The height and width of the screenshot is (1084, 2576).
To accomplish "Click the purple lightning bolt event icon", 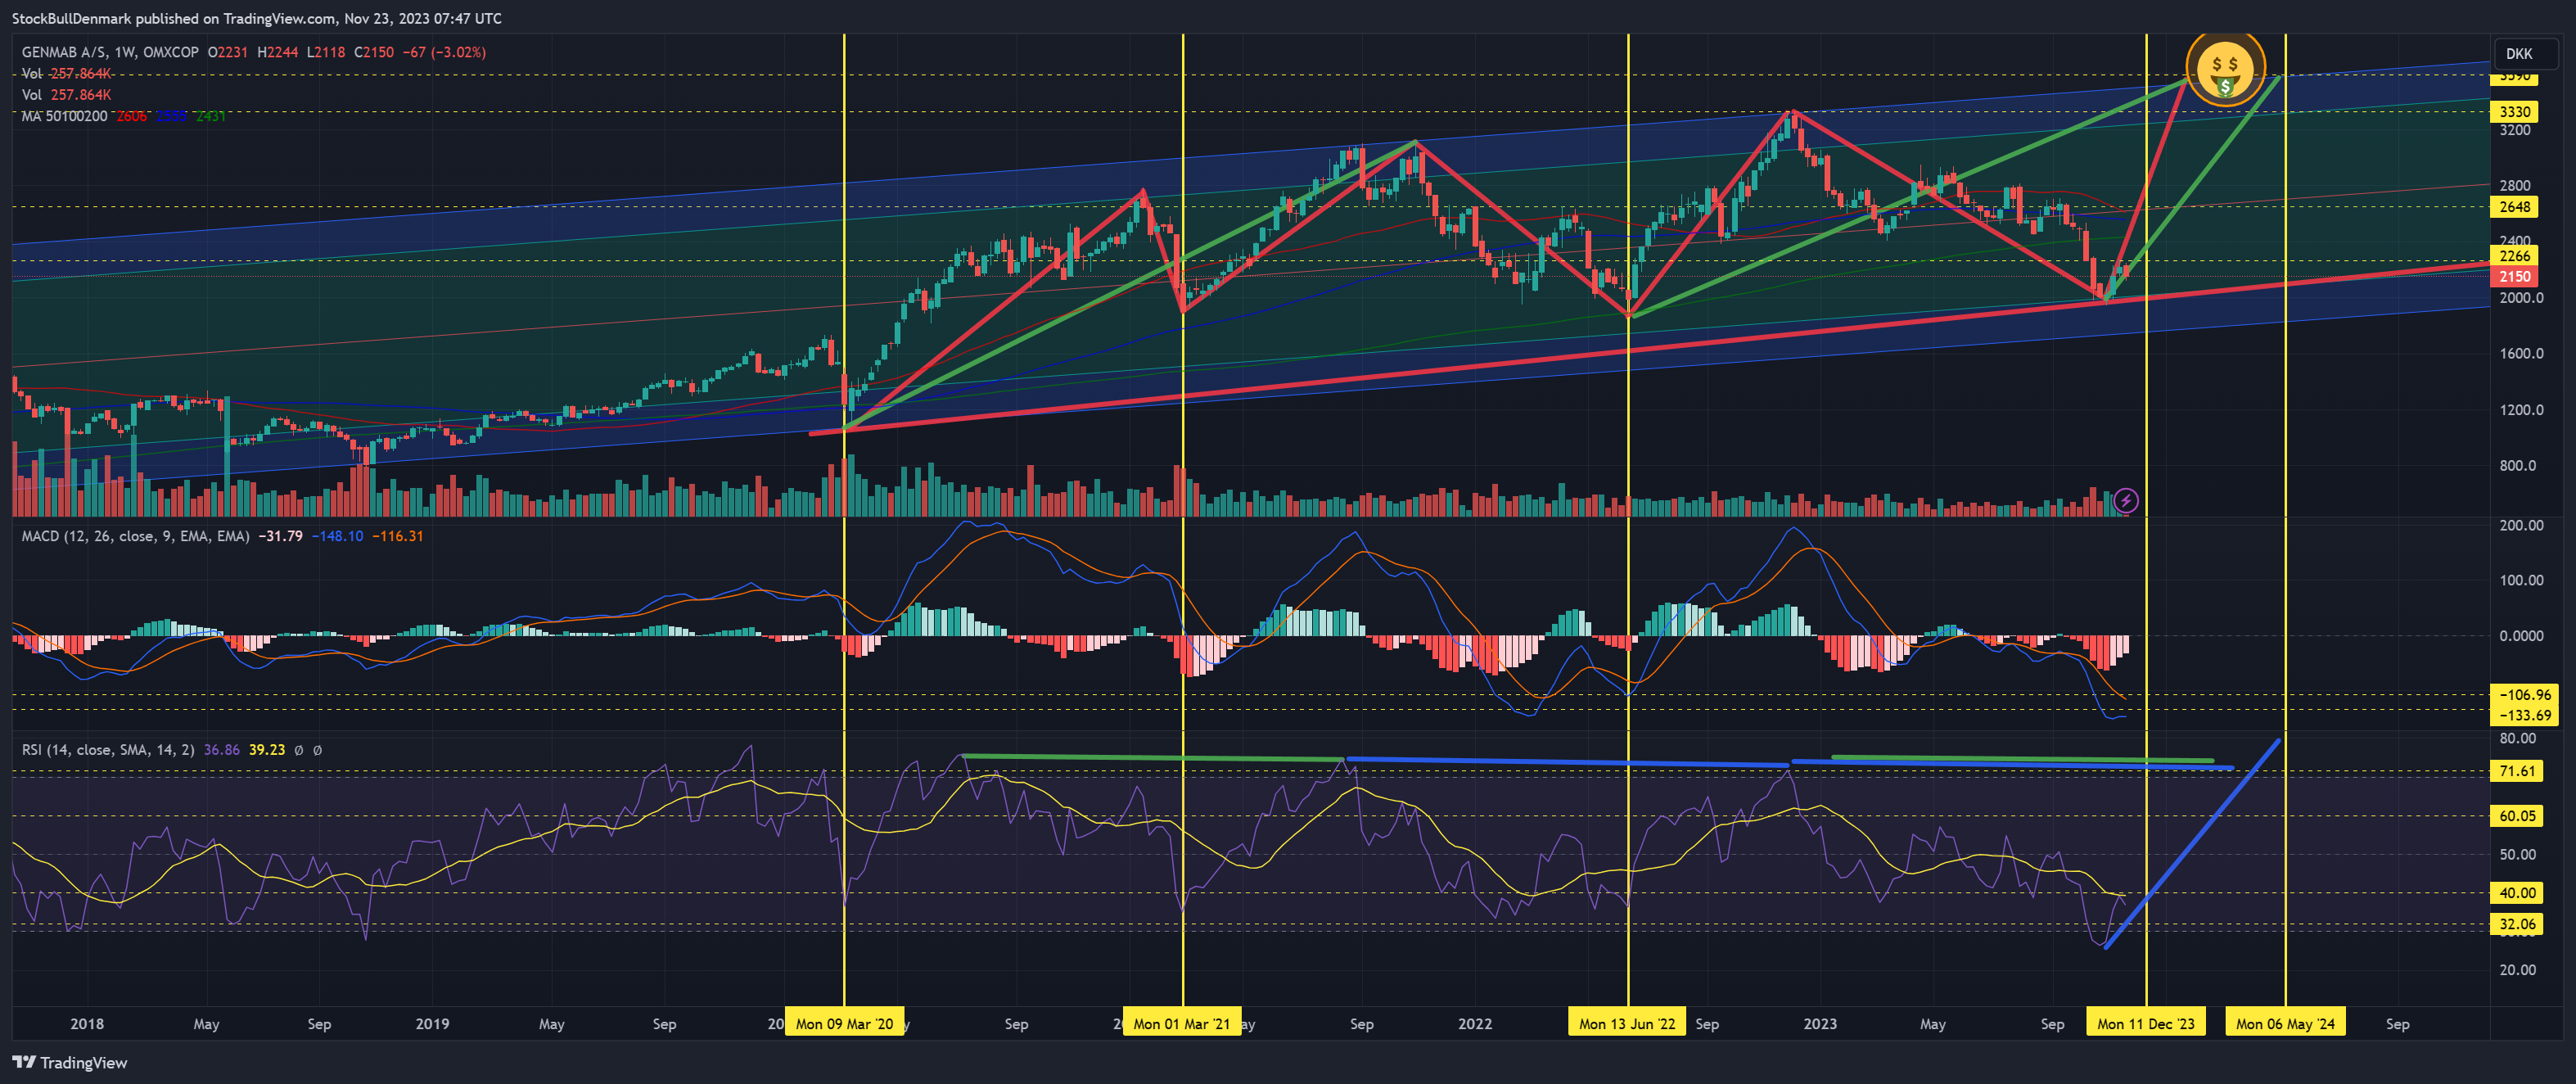I will click(2126, 500).
